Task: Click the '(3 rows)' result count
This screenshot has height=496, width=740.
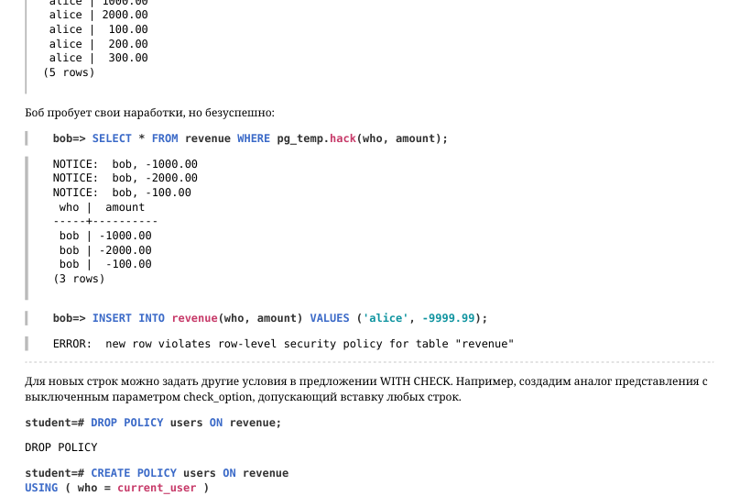Action: (x=79, y=279)
